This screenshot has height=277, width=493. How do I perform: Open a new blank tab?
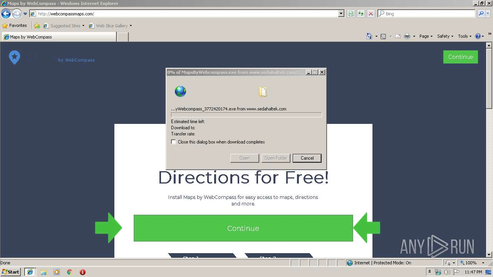coord(122,37)
